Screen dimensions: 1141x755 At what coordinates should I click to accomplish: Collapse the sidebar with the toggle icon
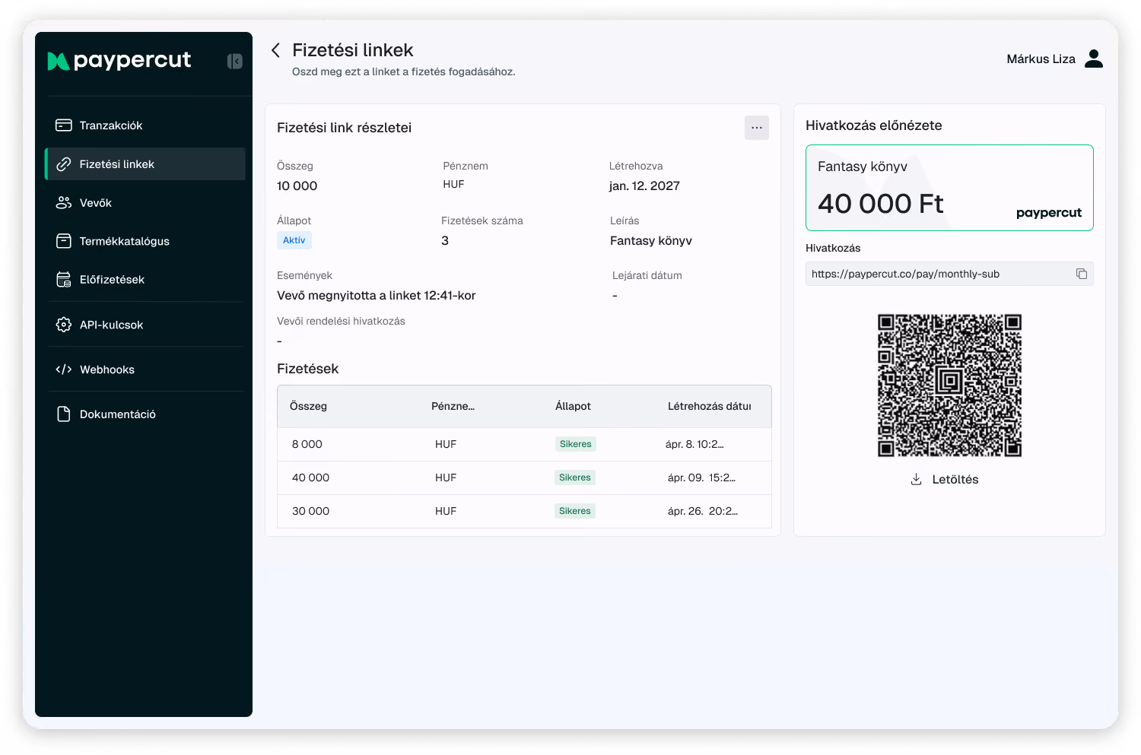pyautogui.click(x=235, y=62)
